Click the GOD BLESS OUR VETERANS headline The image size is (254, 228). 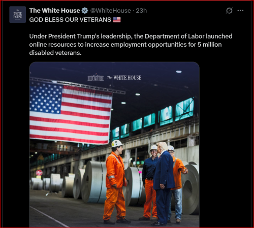(70, 20)
